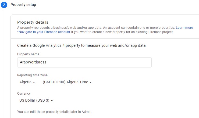Image resolution: width=199 pixels, height=118 pixels.
Task: Click the 'A property represents a business's' description
Action: tap(96, 28)
